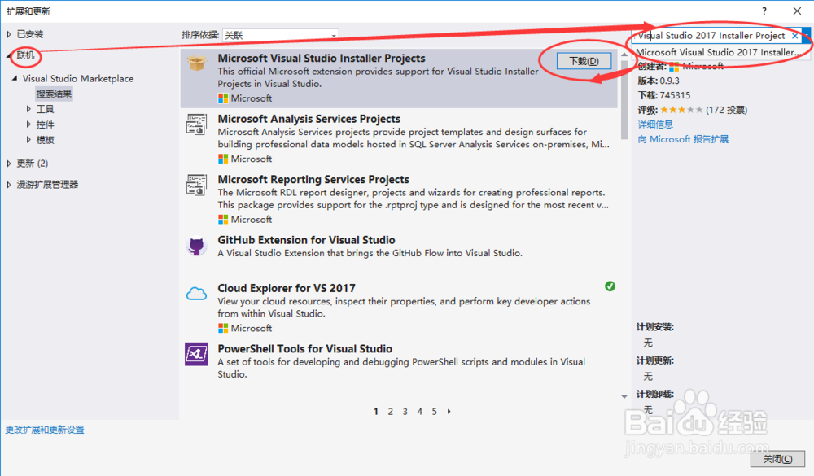Select the 模板 tree label
The width and height of the screenshot is (814, 476).
click(45, 140)
